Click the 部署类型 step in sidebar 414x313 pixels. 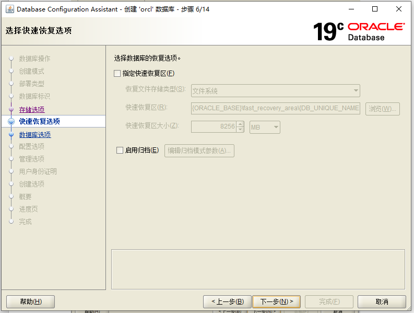tap(31, 84)
